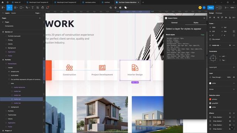Select the Construction tab card on canvas
Screen dimensions: 237x133
[69, 70]
